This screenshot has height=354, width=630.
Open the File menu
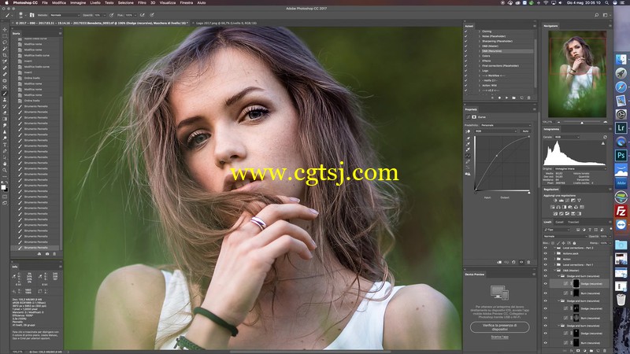45,2
